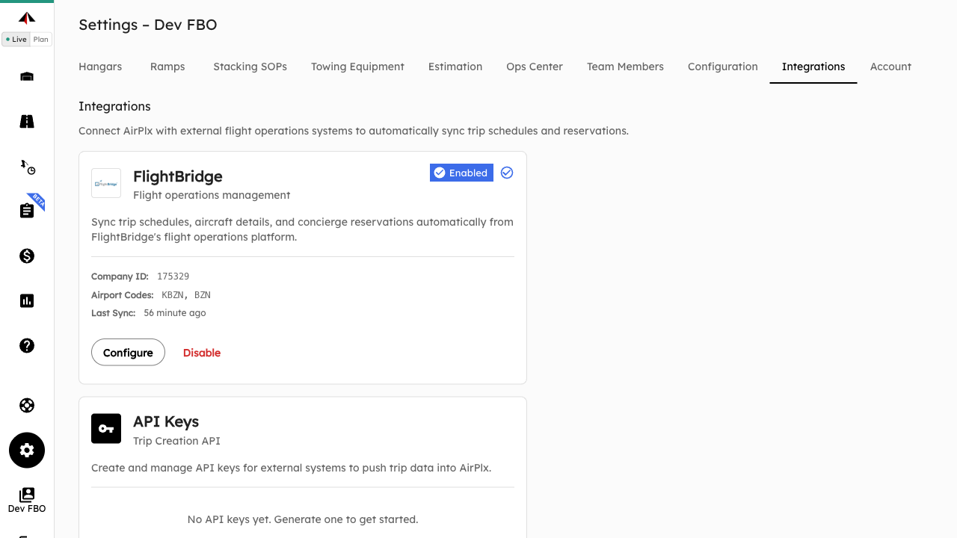Click the checkmark circle beside Enabled
The width and height of the screenshot is (957, 538).
pyautogui.click(x=506, y=173)
